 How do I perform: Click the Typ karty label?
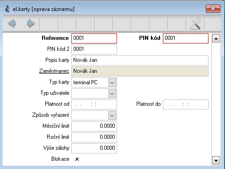(59, 82)
